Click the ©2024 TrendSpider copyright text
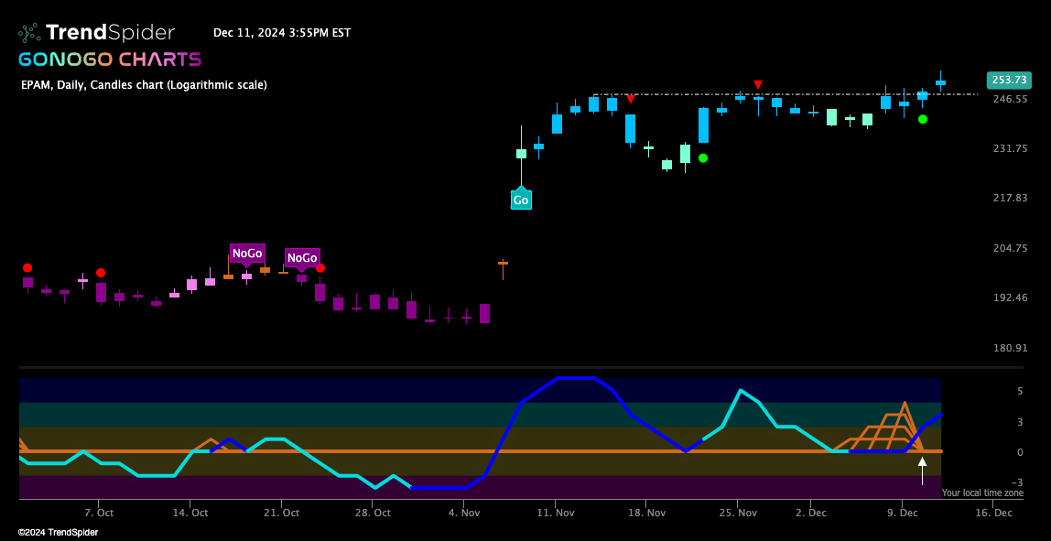 (58, 532)
